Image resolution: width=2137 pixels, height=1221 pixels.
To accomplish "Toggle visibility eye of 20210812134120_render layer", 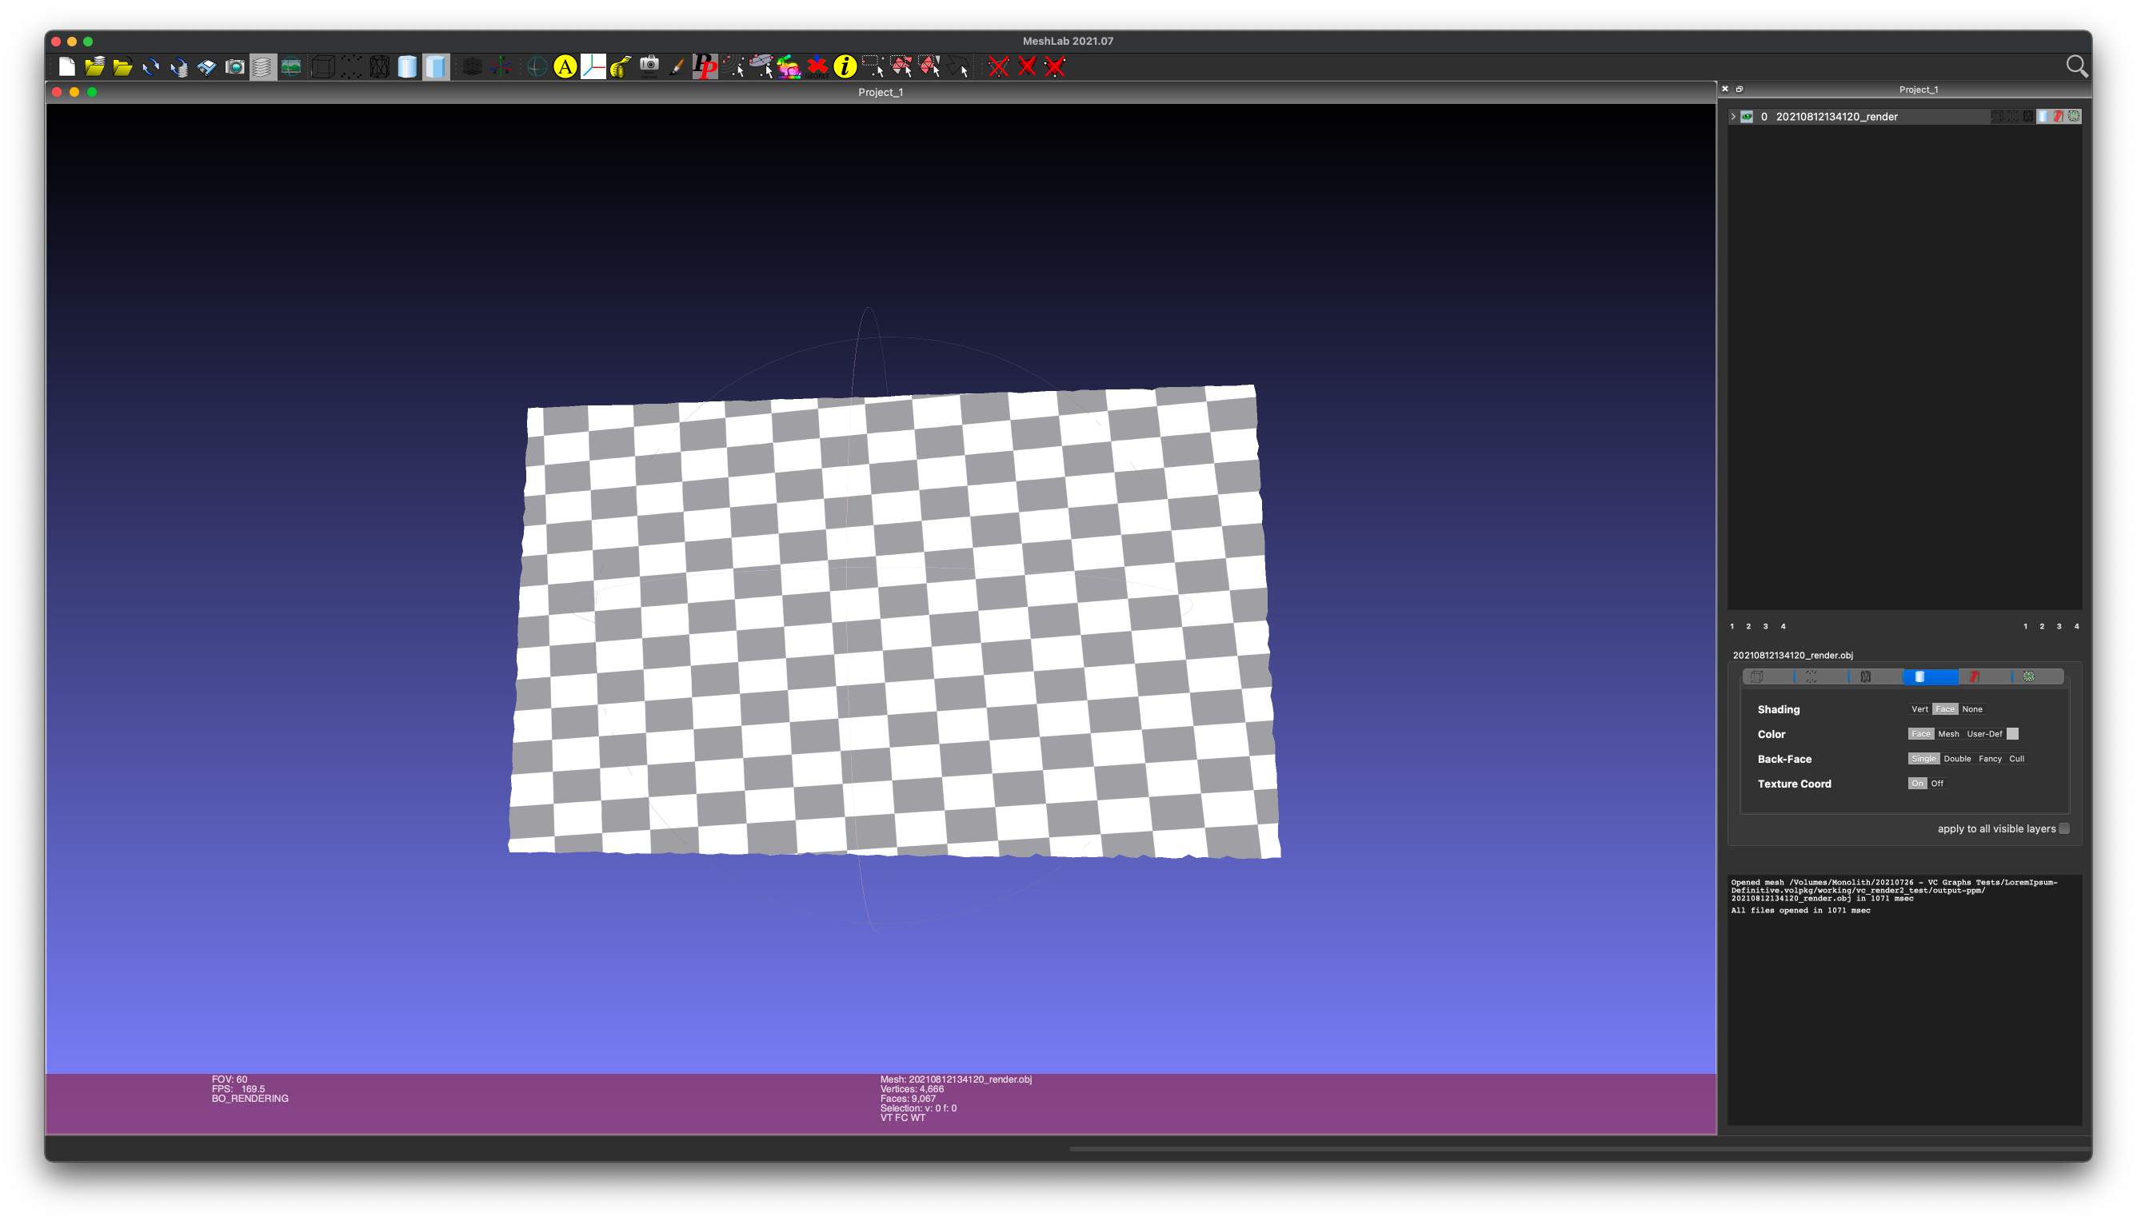I will click(x=1747, y=117).
